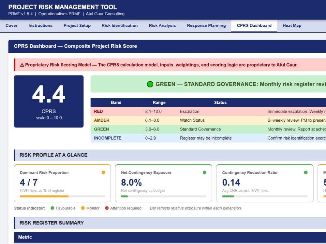Screen dimensions: 326x244
Task: Click the green status dot on Contingency Reduction Ratio card
Action: point(306,172)
